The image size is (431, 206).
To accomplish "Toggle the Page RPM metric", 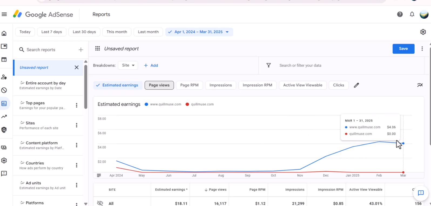I will [x=189, y=85].
